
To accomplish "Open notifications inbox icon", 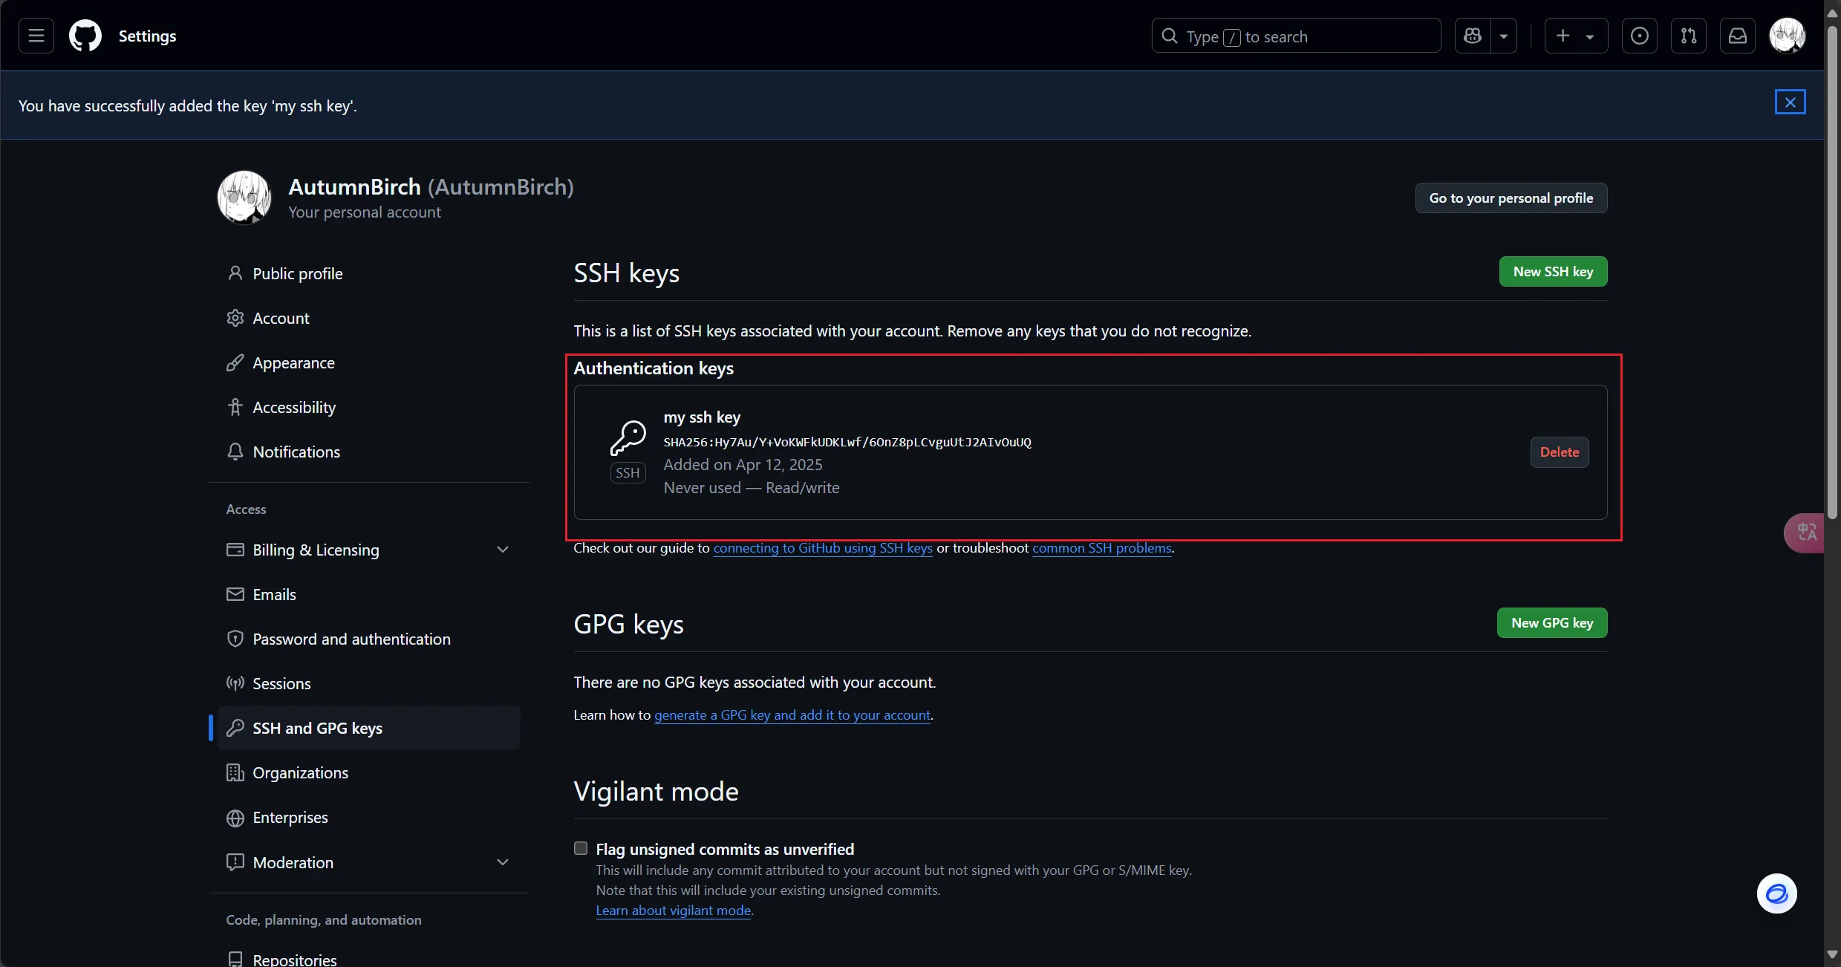I will click(1738, 36).
